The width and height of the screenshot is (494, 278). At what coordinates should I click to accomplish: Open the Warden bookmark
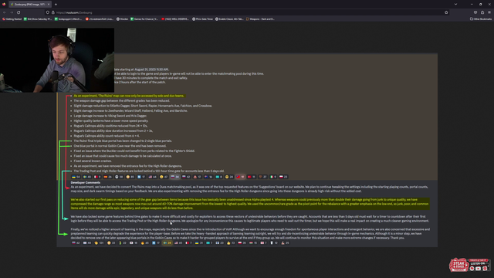tap(122, 19)
